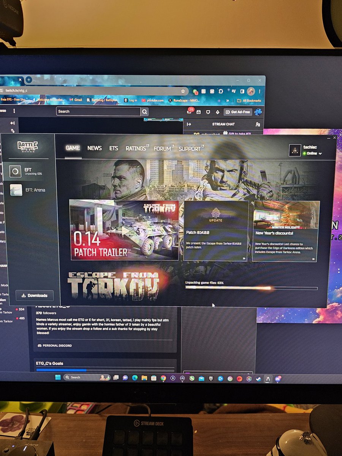Click the Get Ad-Free button on Twitch
The image size is (342, 456).
click(238, 112)
